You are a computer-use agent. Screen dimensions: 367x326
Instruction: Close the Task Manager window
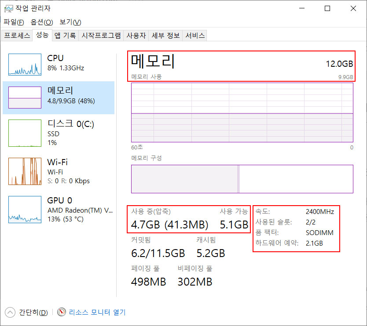[353, 8]
